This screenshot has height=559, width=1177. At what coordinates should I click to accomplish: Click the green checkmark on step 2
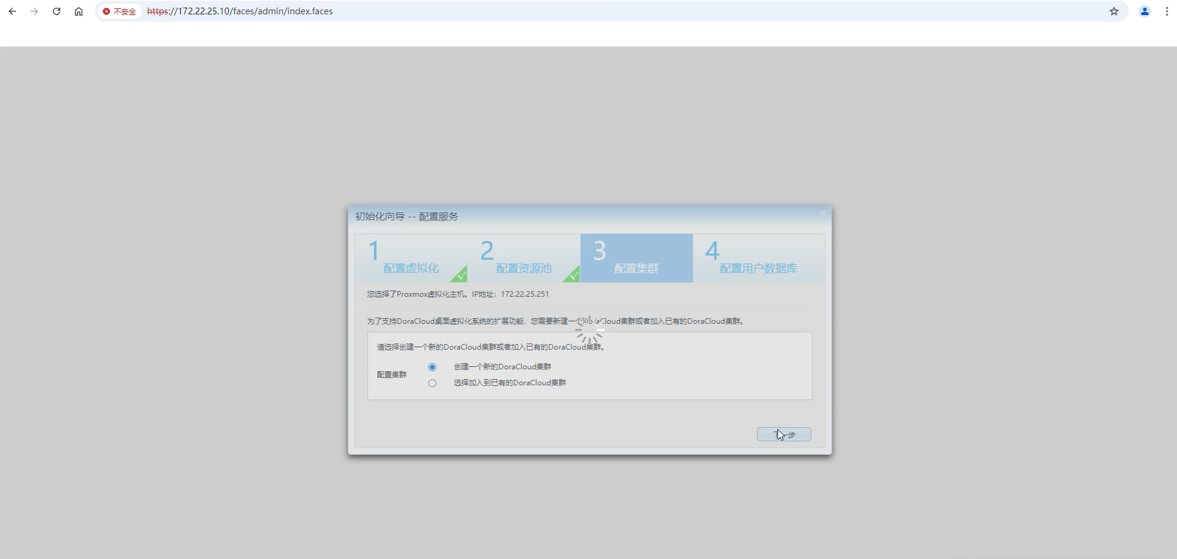[x=572, y=275]
